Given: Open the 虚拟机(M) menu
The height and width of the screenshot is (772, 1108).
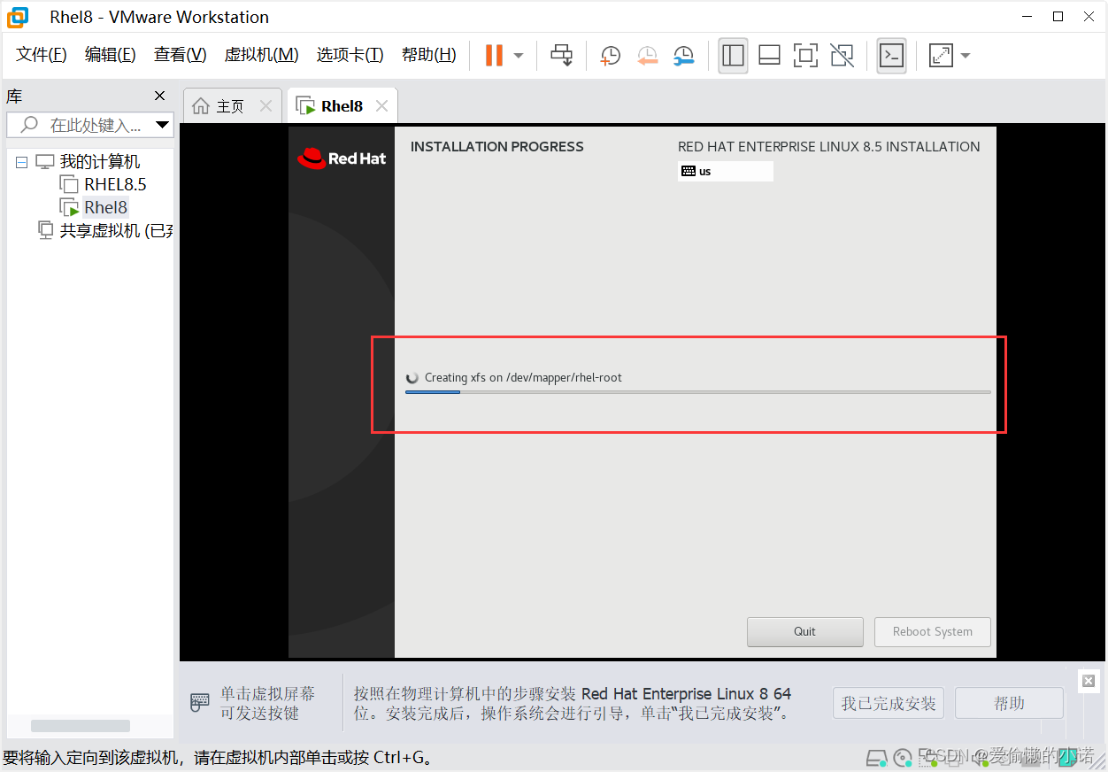Looking at the screenshot, I should [x=261, y=55].
